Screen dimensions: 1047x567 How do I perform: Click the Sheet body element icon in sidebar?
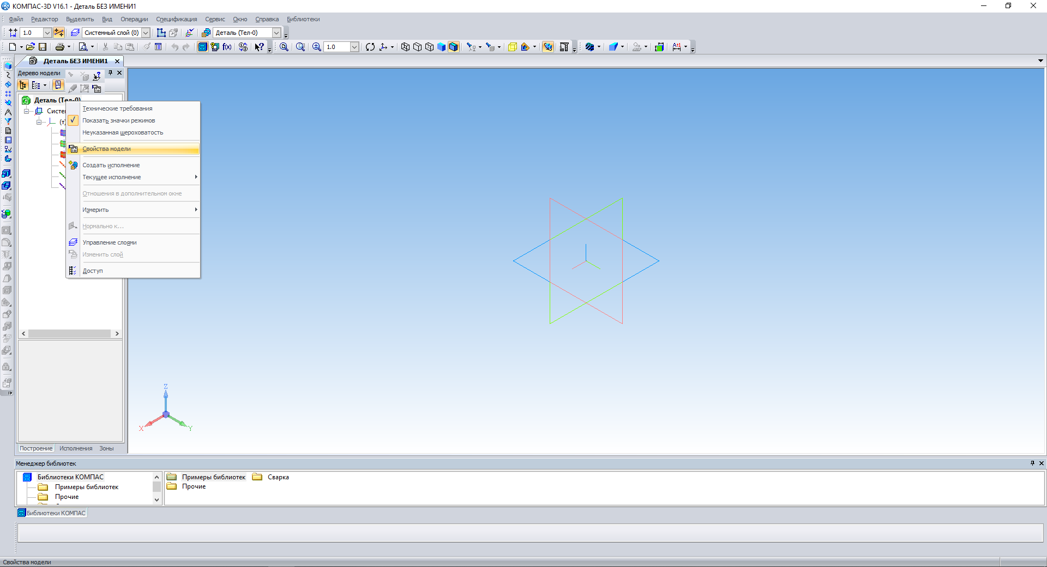click(8, 158)
